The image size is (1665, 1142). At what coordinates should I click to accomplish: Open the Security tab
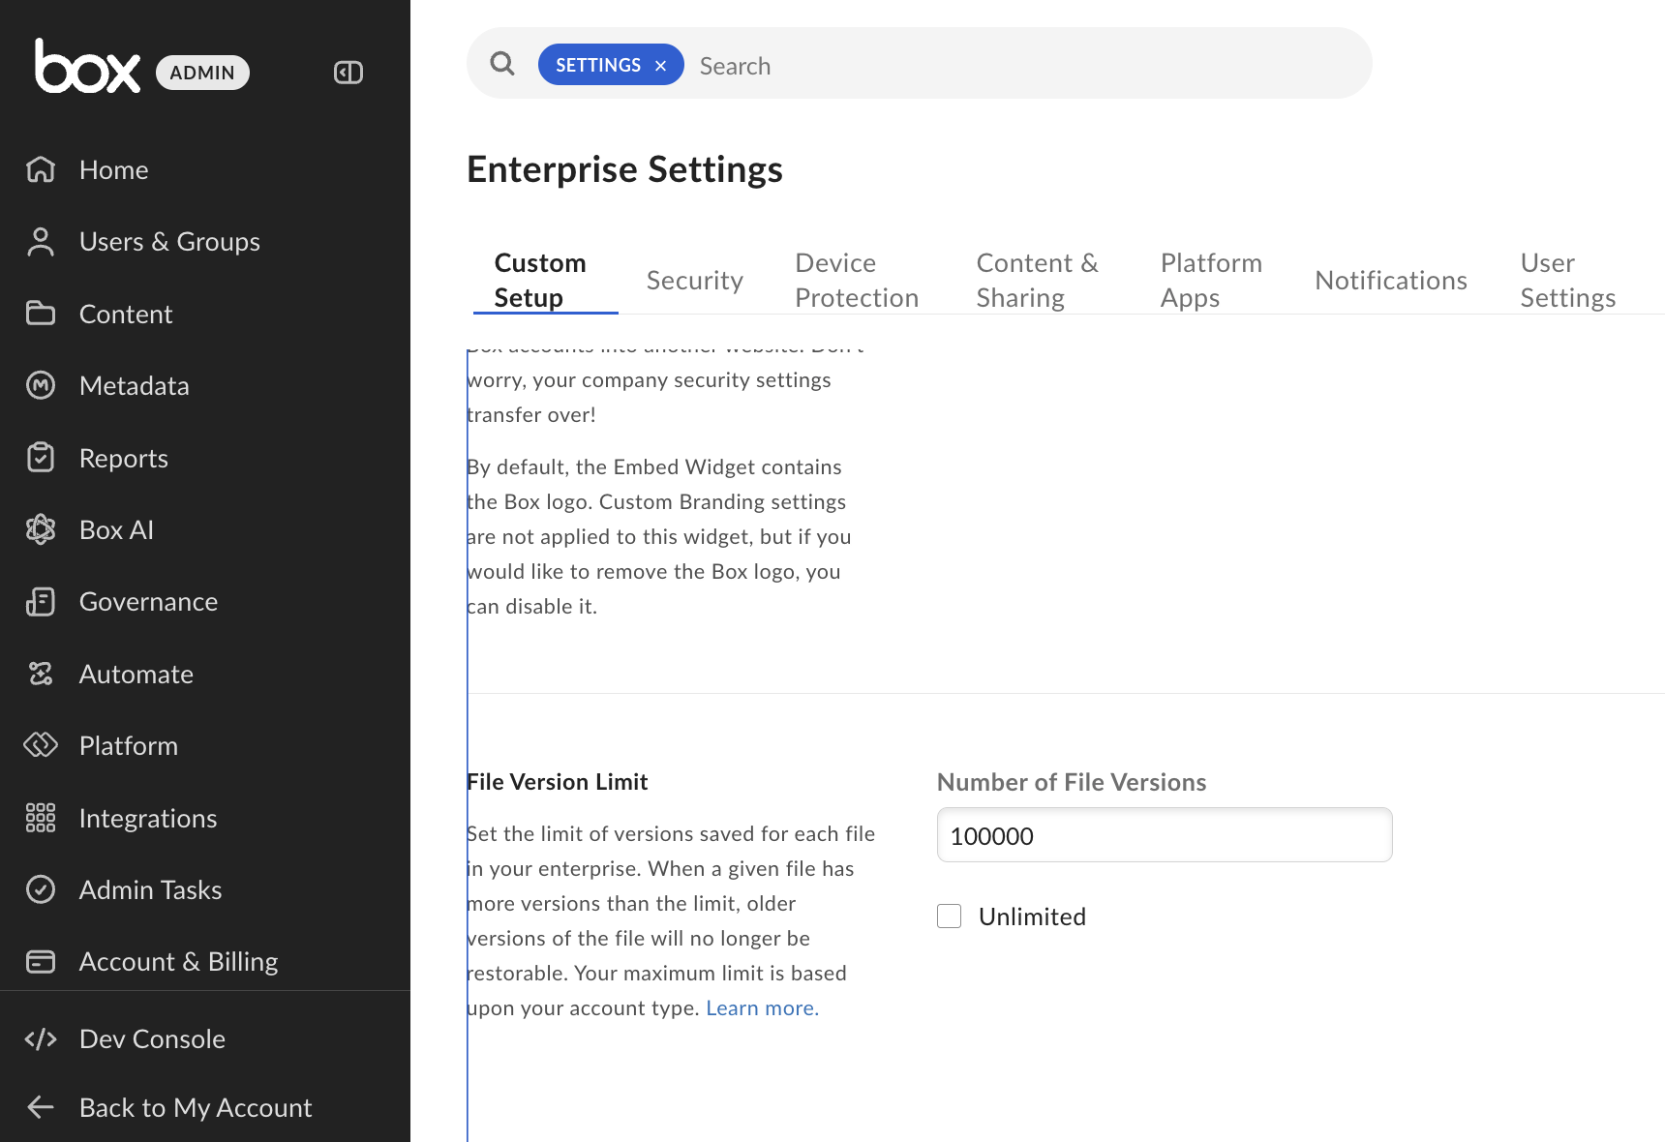(x=695, y=281)
